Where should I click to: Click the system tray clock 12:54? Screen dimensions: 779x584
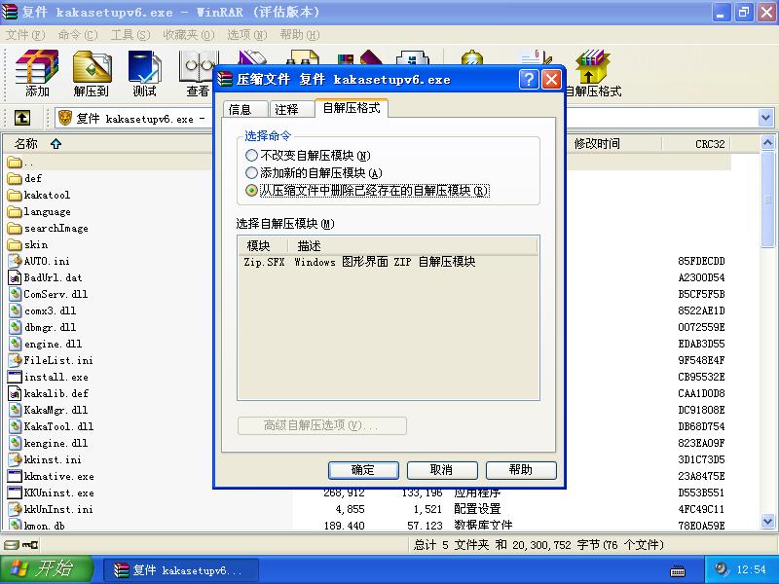[x=751, y=569]
